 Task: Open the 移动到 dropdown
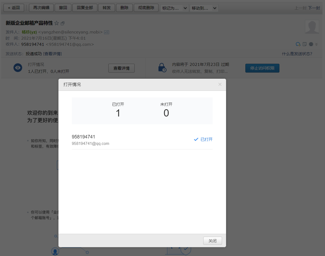coord(204,8)
